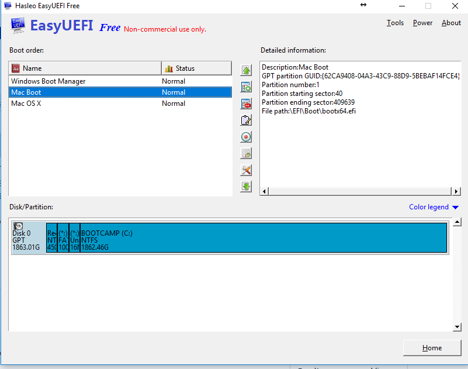468x369 pixels.
Task: Sort boot entries by Name column
Action: point(85,68)
